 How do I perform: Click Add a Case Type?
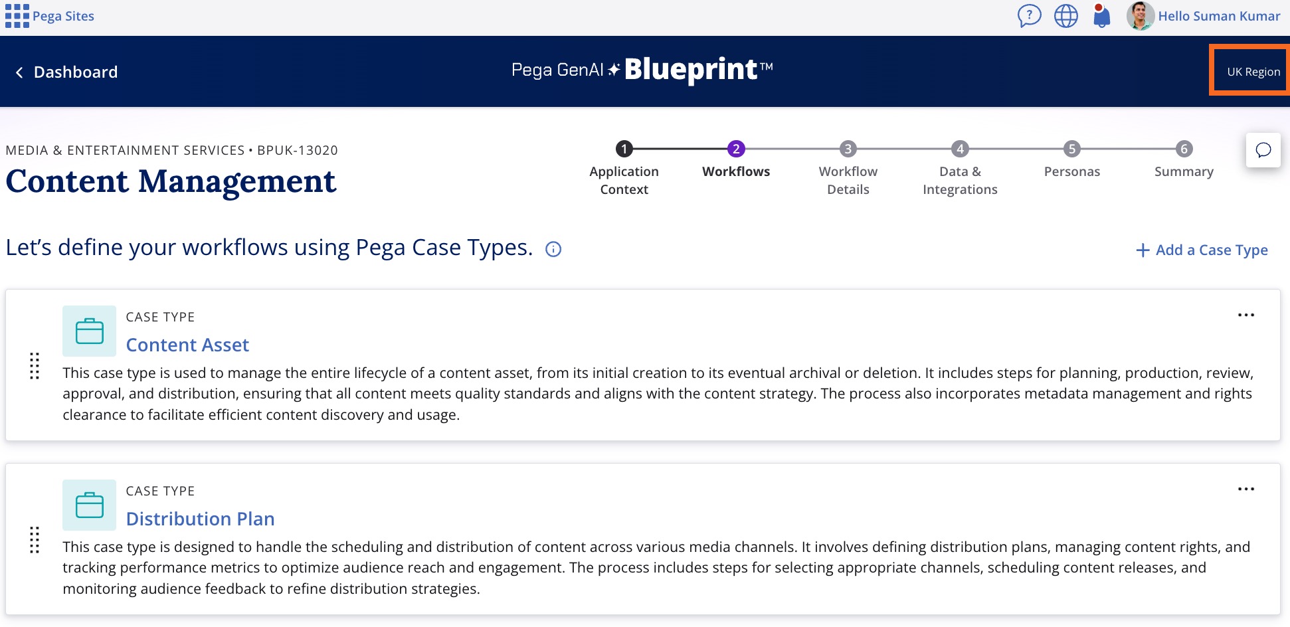click(1202, 250)
